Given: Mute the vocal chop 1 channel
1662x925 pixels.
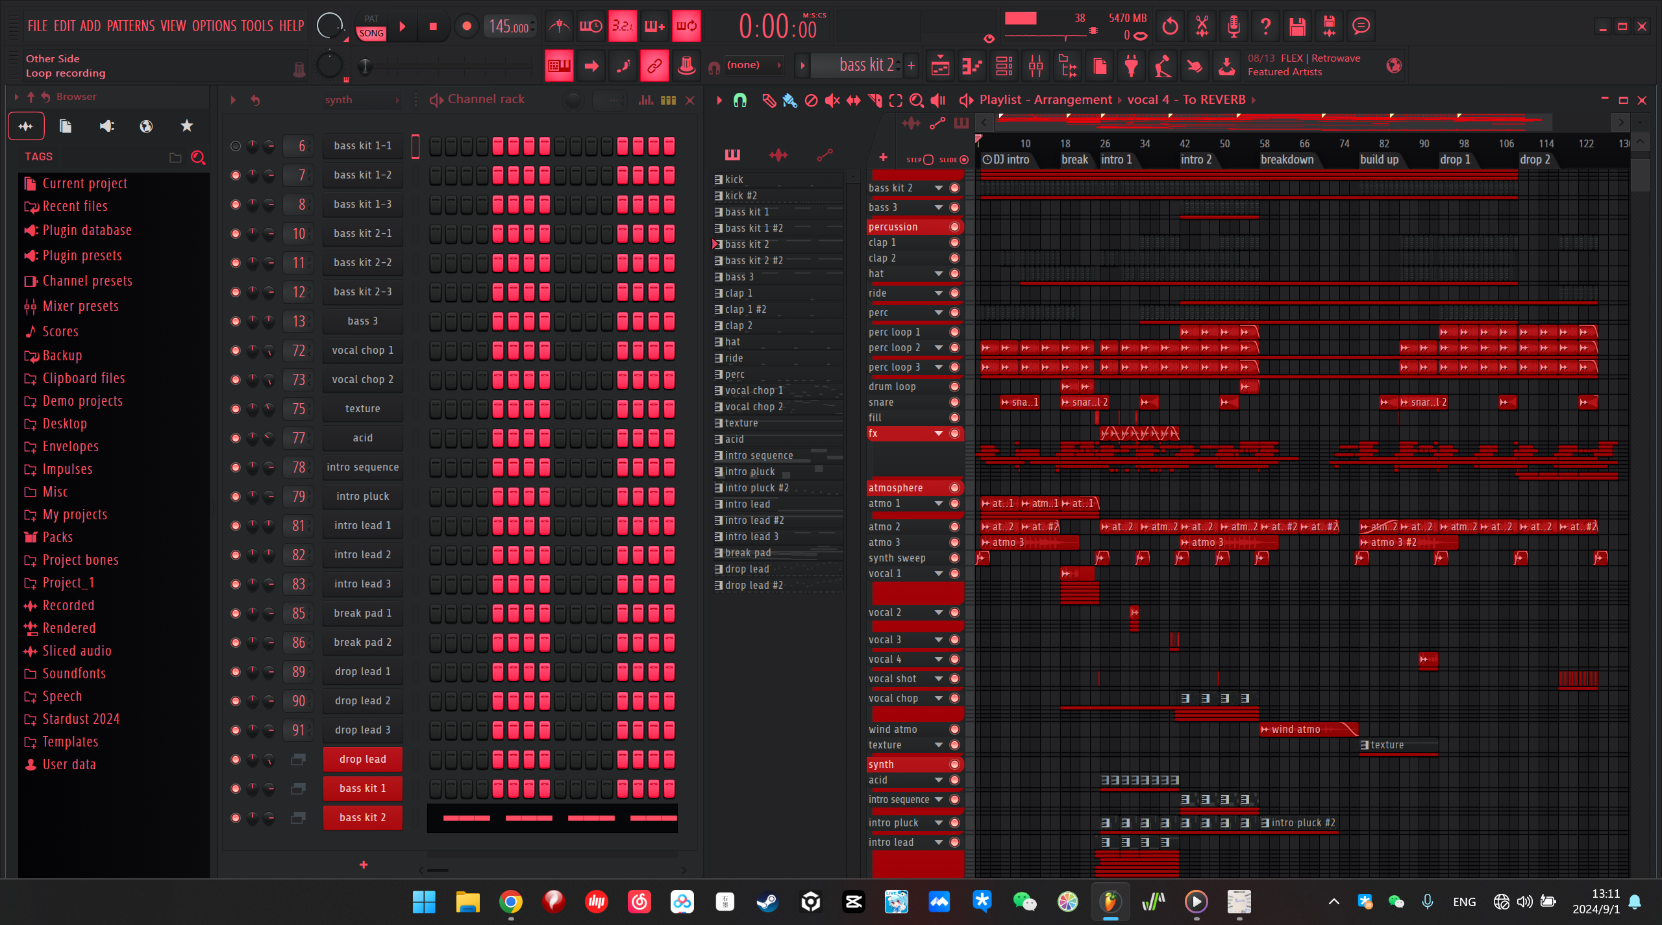Looking at the screenshot, I should coord(236,351).
